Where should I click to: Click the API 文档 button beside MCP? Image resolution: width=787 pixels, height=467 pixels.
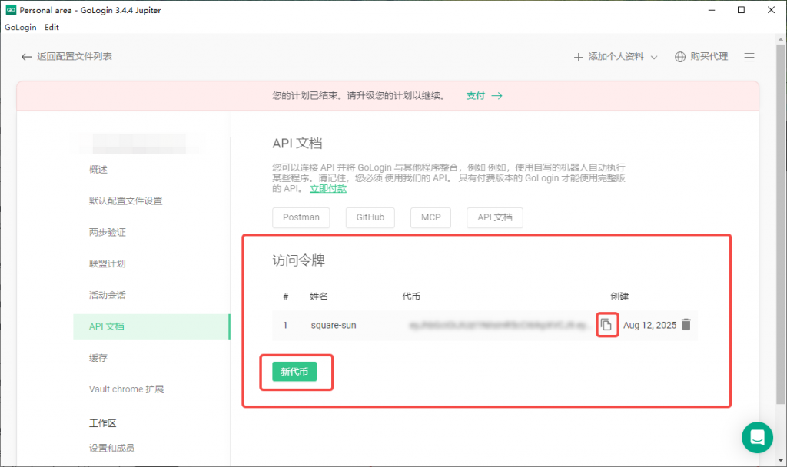[495, 217]
